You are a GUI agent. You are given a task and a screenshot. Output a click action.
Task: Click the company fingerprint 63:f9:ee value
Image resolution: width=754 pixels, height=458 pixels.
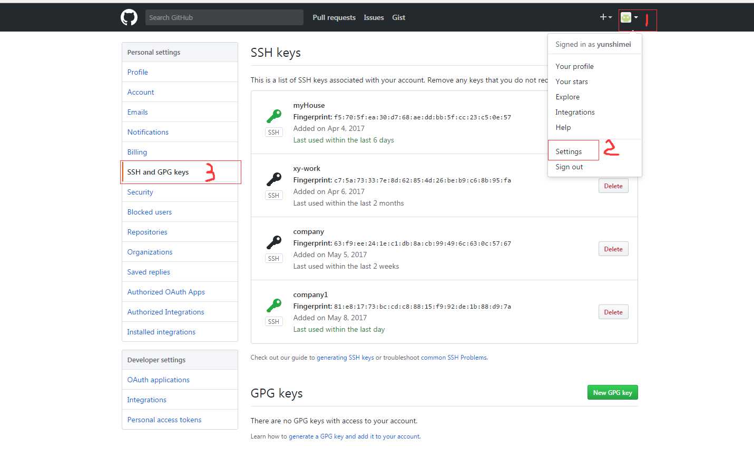[423, 243]
